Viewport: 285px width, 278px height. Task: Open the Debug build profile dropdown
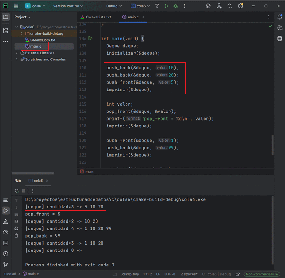pyautogui.click(x=114, y=6)
